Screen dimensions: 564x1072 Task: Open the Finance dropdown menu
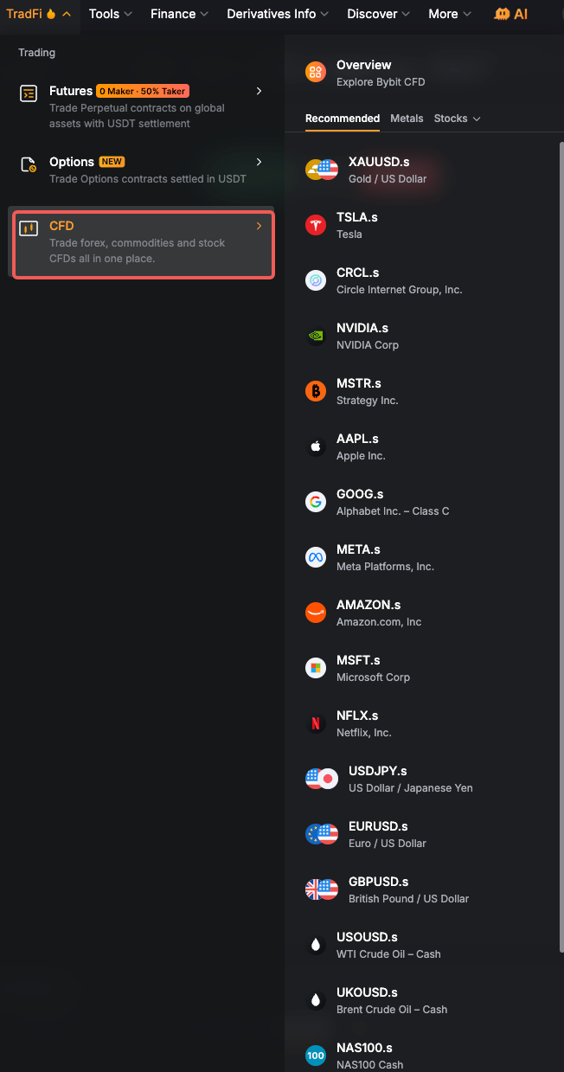(180, 14)
